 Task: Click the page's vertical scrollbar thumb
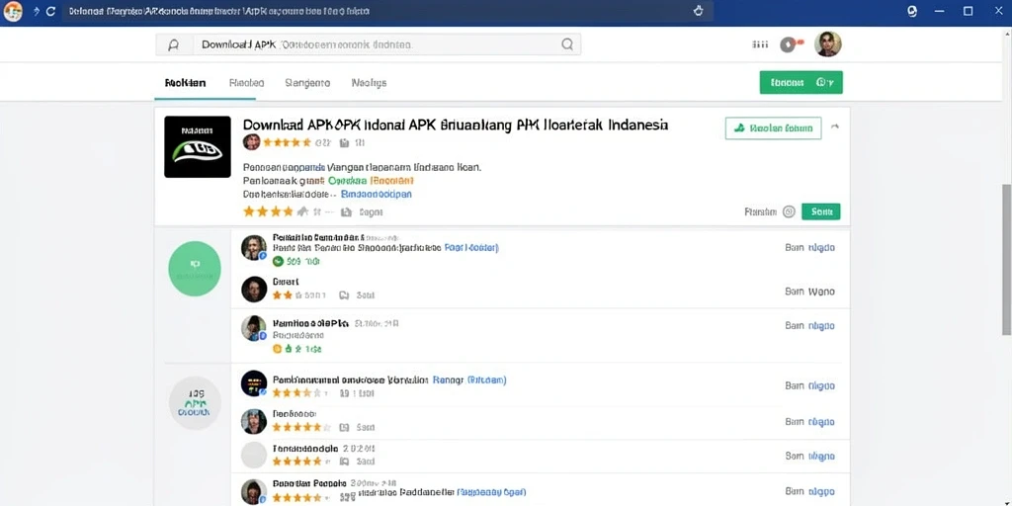coord(1006,260)
